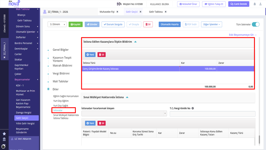Follow the Eski Beyannameye Git link
The height and width of the screenshot is (150, 266).
[x=243, y=35]
